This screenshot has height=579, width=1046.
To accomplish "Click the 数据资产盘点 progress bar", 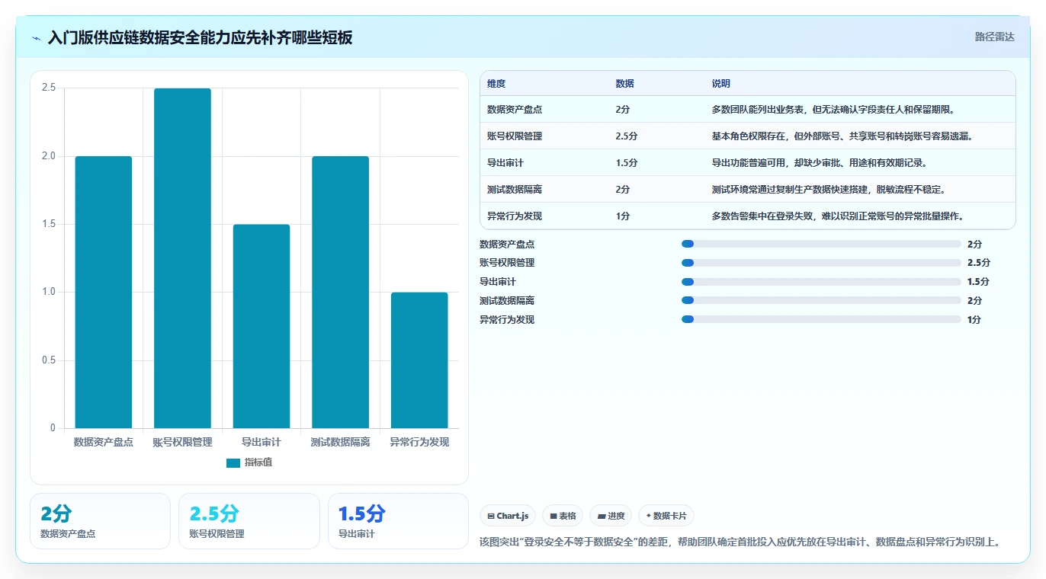I will tap(821, 244).
